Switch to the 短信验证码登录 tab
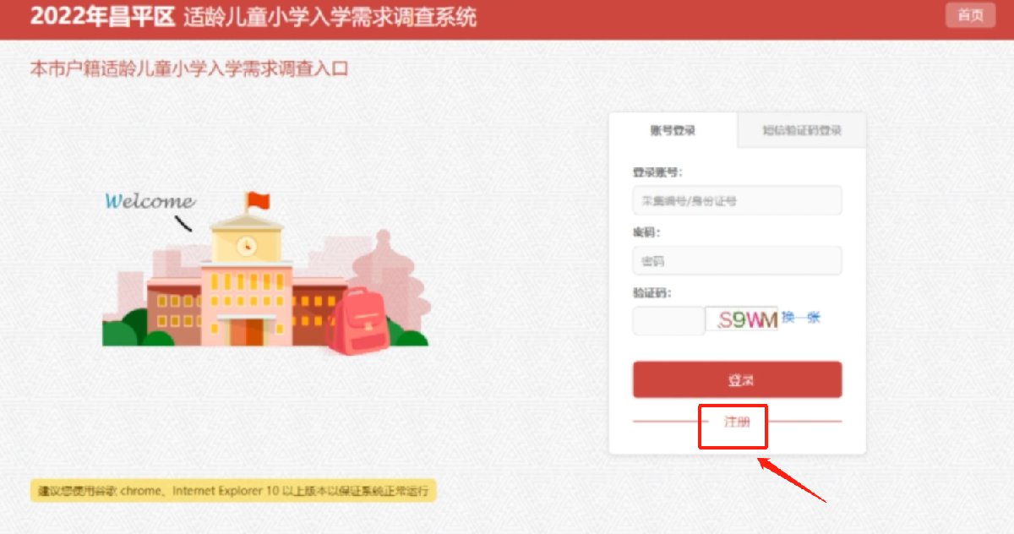 802,131
